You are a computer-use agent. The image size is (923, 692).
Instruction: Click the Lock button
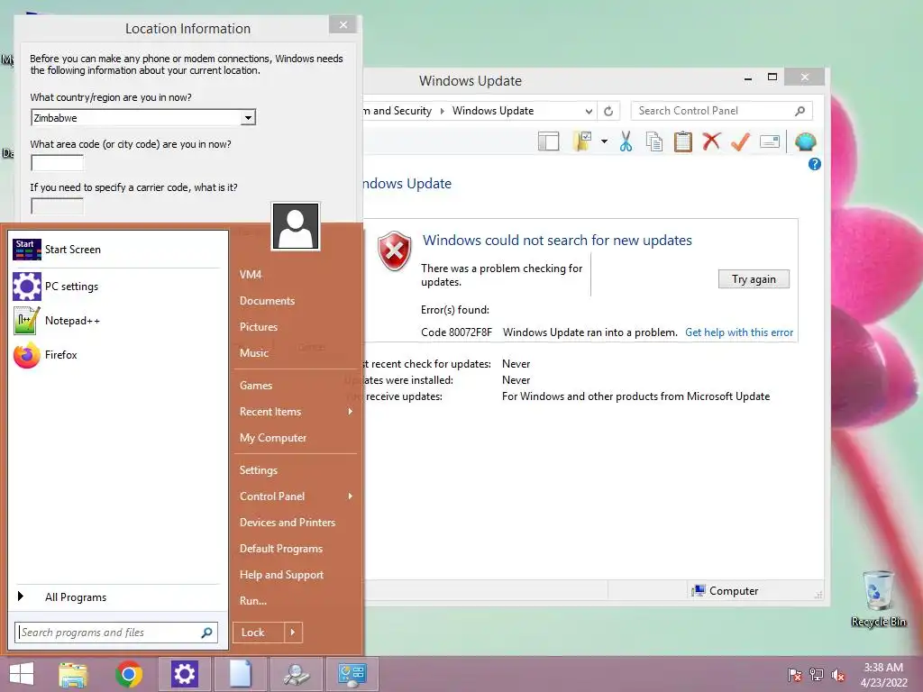259,633
